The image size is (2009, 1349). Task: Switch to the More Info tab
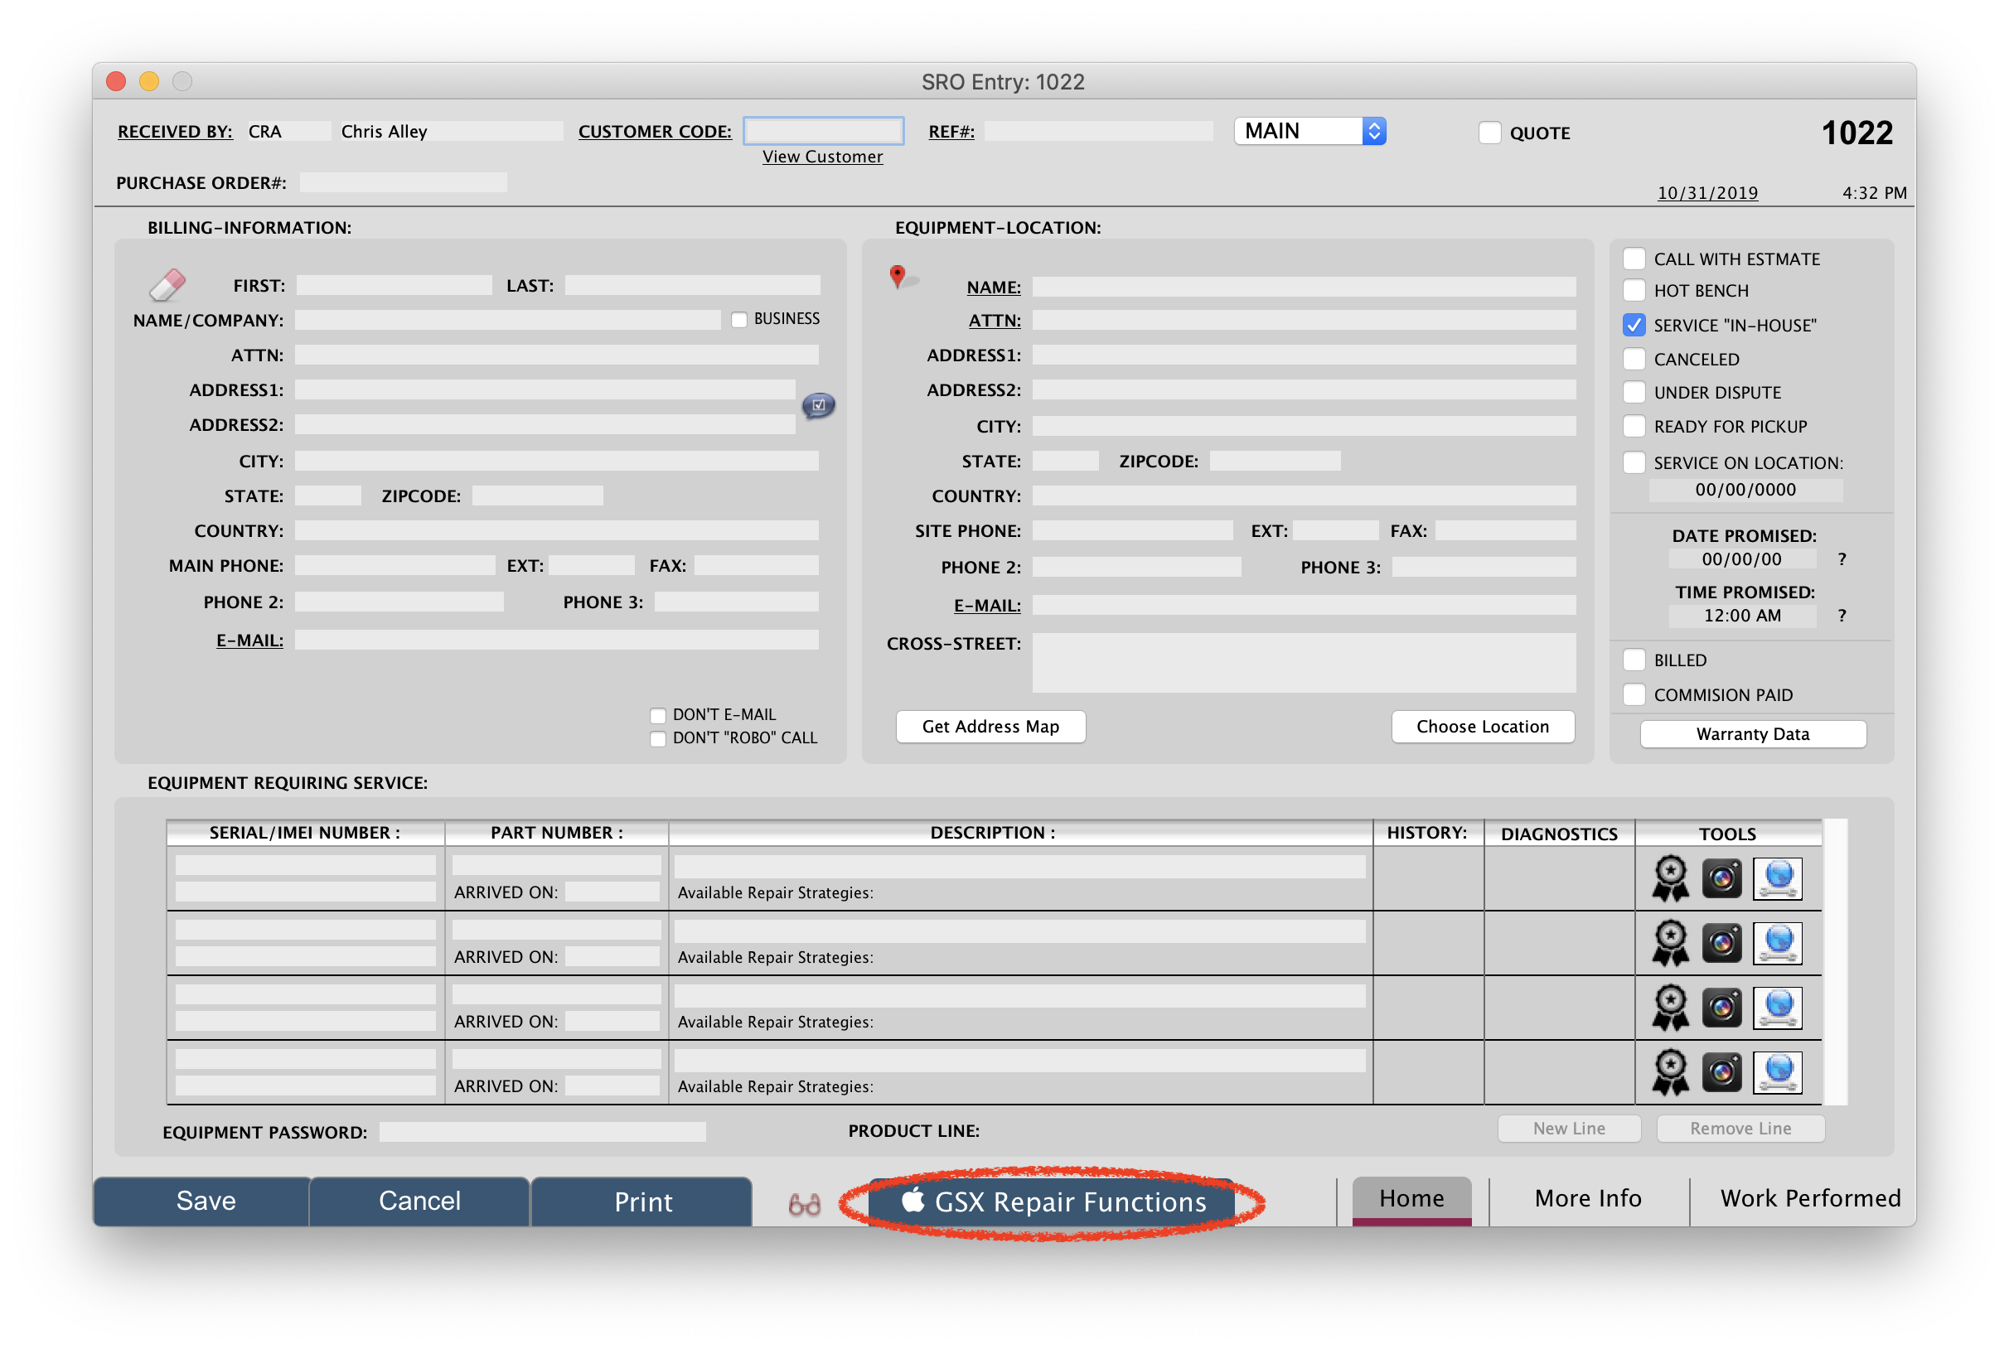point(1587,1198)
